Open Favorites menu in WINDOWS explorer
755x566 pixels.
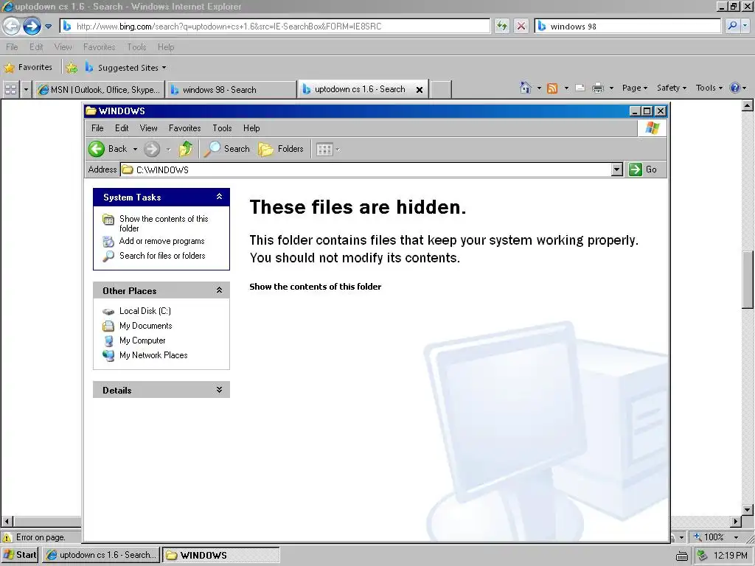pyautogui.click(x=184, y=128)
